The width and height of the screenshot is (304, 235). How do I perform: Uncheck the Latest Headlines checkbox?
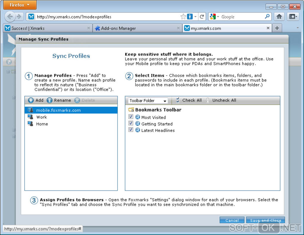tap(131, 130)
